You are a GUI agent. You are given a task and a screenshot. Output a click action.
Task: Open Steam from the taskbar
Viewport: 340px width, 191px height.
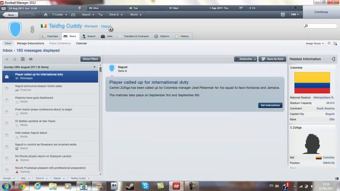pos(130,186)
